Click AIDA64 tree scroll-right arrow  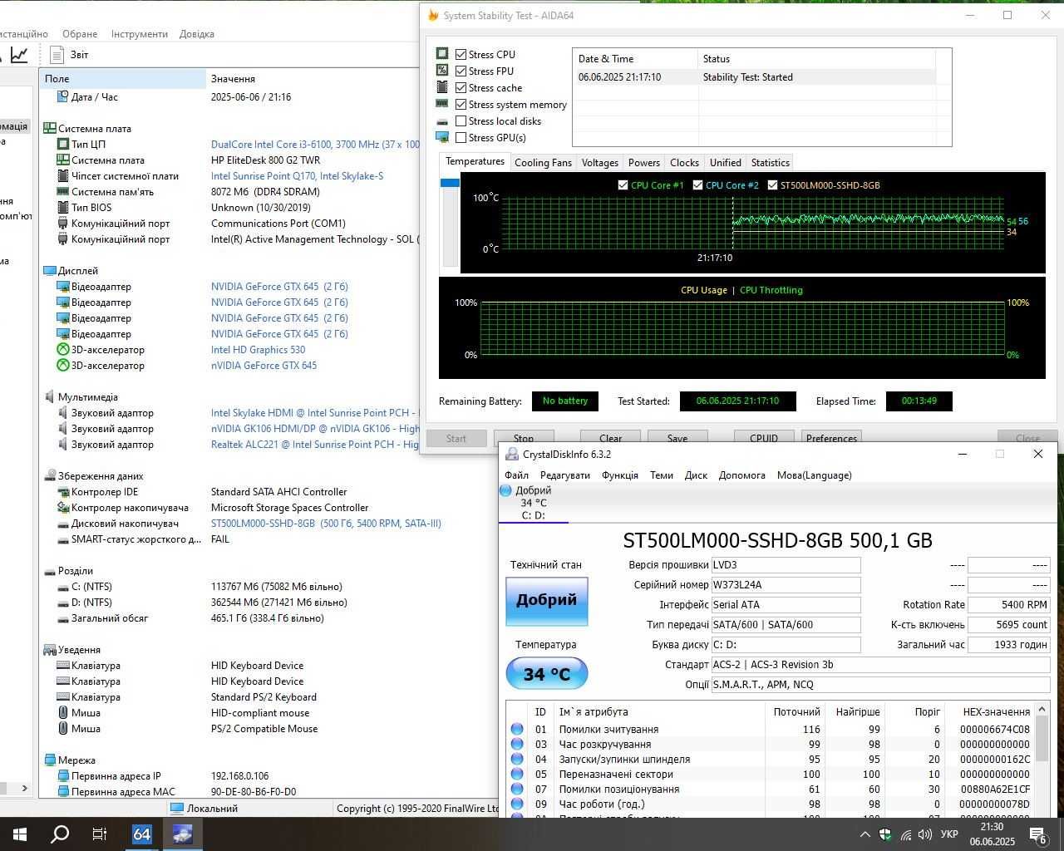(24, 788)
